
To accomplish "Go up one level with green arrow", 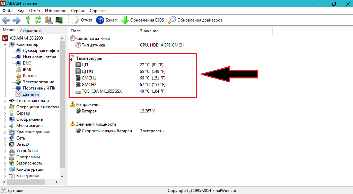I will pyautogui.click(x=28, y=20).
